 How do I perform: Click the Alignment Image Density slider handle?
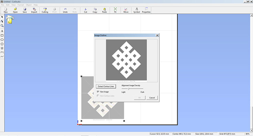point(129,89)
